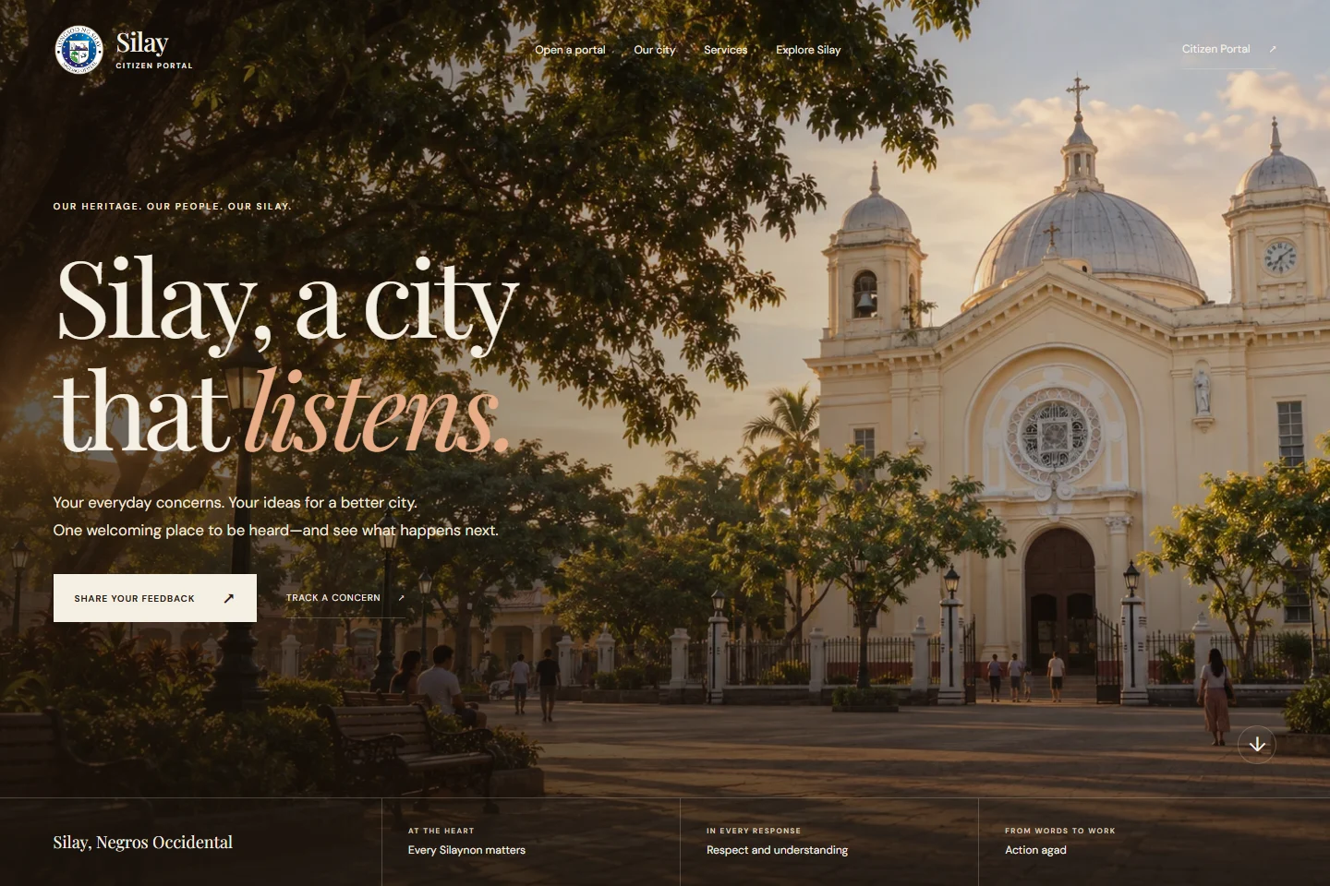Click 'Silay, Negros Occidental' footer text
Image resolution: width=1330 pixels, height=886 pixels.
[143, 842]
